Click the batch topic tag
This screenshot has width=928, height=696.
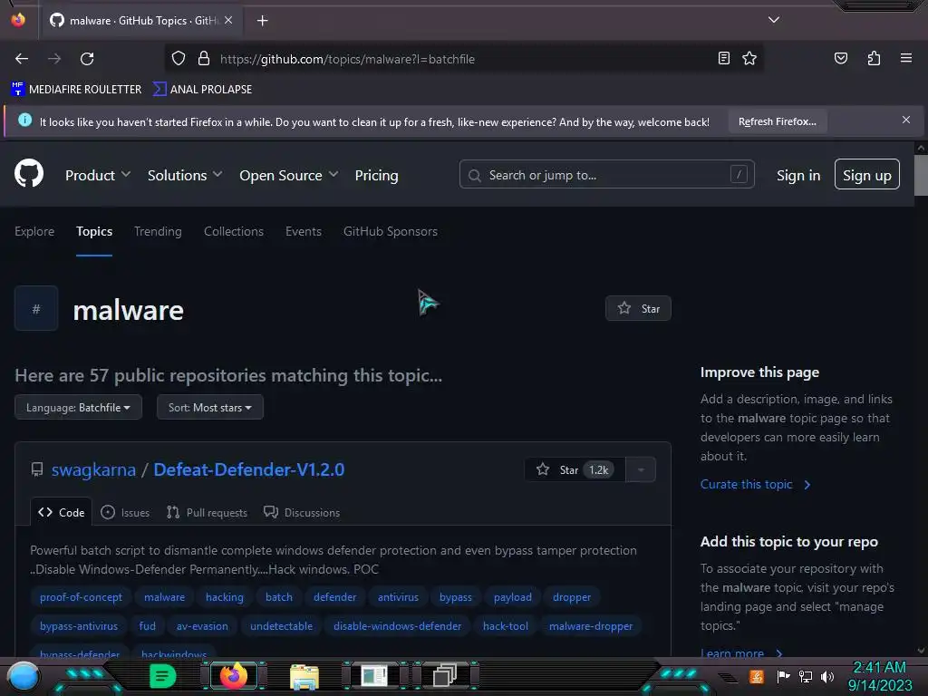point(279,597)
